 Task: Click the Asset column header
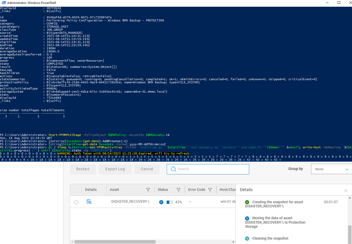click(114, 190)
